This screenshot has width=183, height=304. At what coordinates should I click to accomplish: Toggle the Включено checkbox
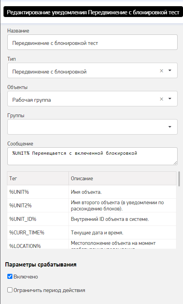[x=10, y=277]
